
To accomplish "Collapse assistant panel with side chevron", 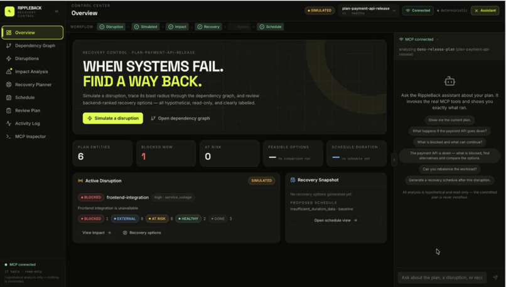I will [x=394, y=160].
